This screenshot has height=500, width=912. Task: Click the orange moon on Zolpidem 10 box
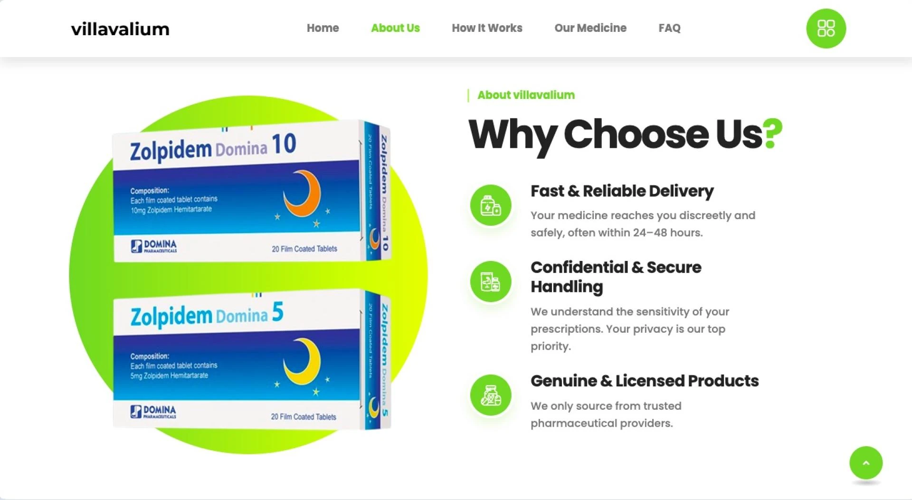pyautogui.click(x=302, y=193)
